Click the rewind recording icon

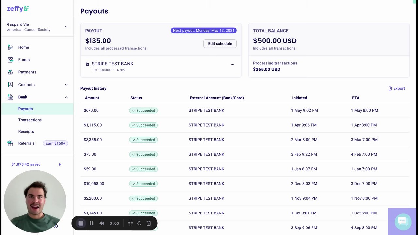point(102,223)
